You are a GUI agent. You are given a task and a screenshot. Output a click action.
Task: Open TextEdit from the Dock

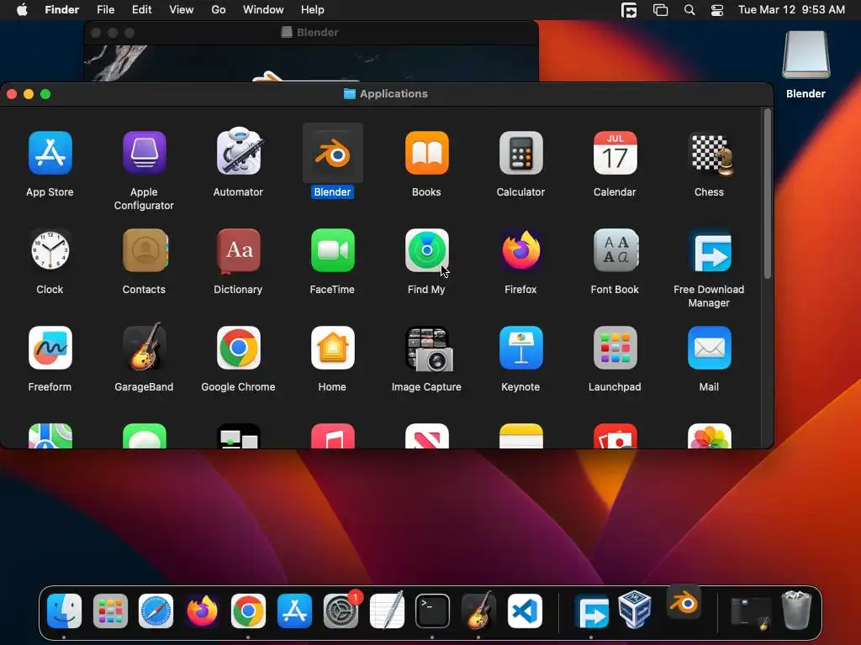[x=387, y=611]
